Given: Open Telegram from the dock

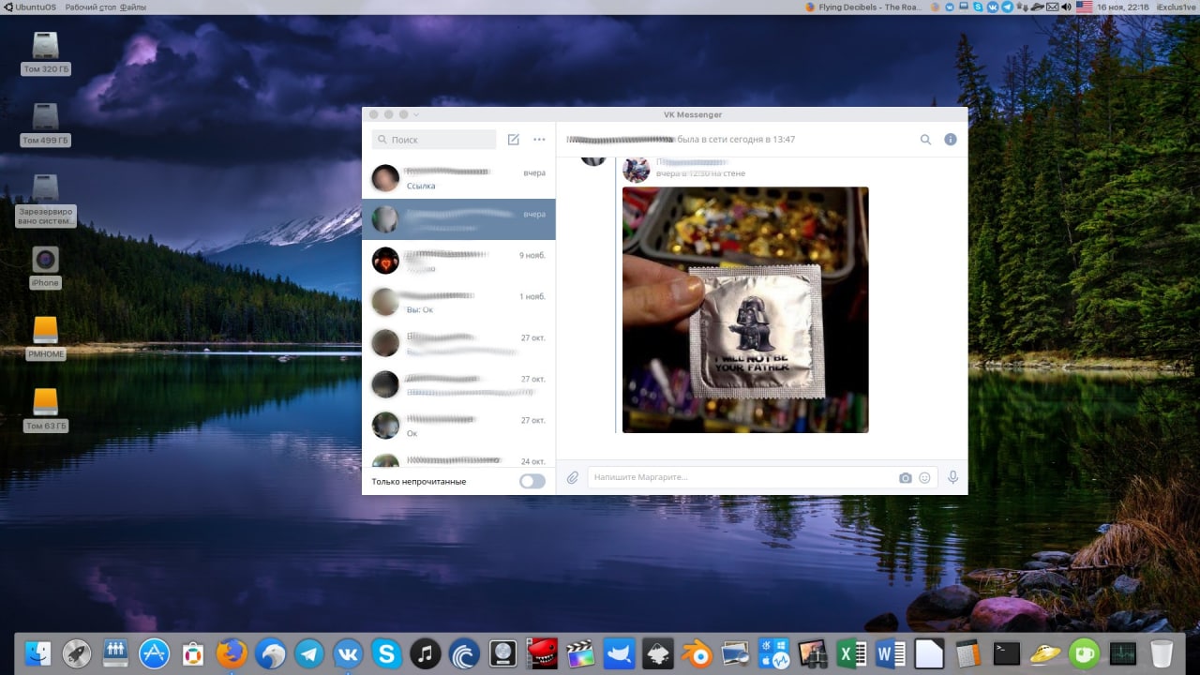Looking at the screenshot, I should [309, 653].
